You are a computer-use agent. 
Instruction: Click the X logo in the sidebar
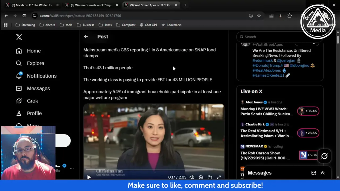(x=19, y=37)
